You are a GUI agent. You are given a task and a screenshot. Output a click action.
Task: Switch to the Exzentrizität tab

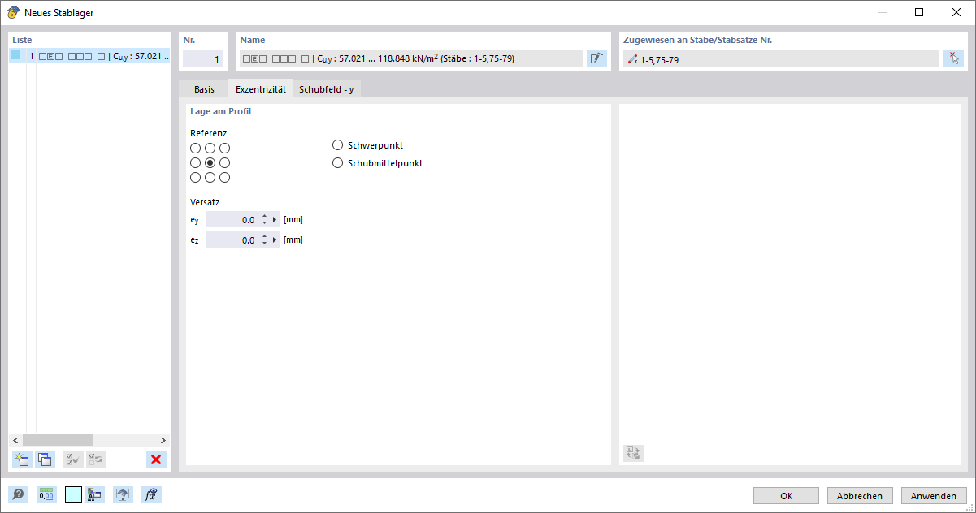click(x=260, y=89)
